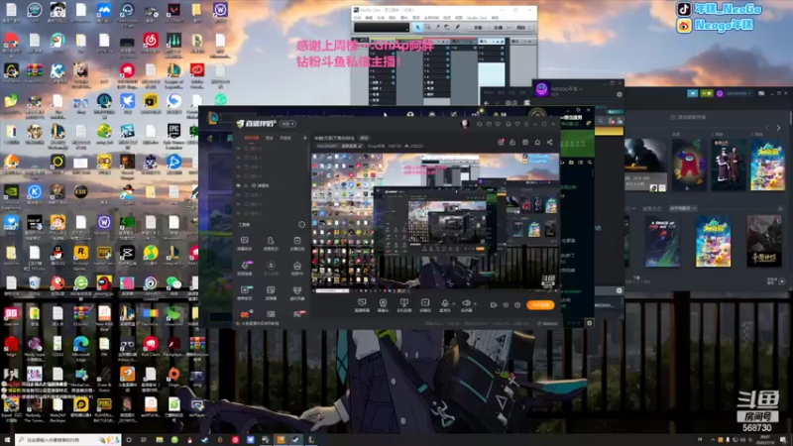Collapse the toolbox section circle button
The height and width of the screenshot is (446, 793).
tap(302, 224)
